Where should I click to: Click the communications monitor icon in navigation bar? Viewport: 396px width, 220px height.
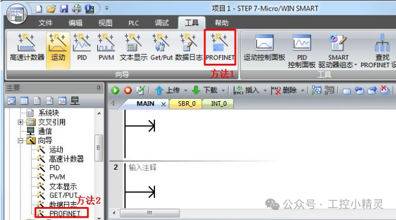(x=75, y=101)
